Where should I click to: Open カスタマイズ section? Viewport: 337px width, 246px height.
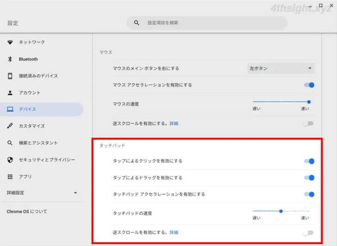click(42, 126)
